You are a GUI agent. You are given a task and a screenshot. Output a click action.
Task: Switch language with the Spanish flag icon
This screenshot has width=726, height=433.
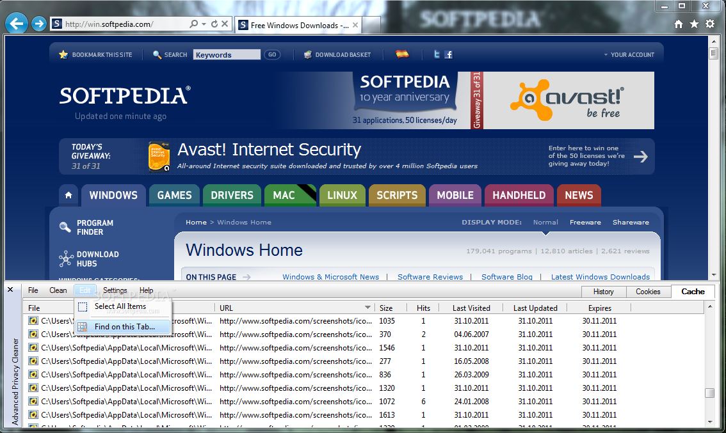[x=402, y=54]
